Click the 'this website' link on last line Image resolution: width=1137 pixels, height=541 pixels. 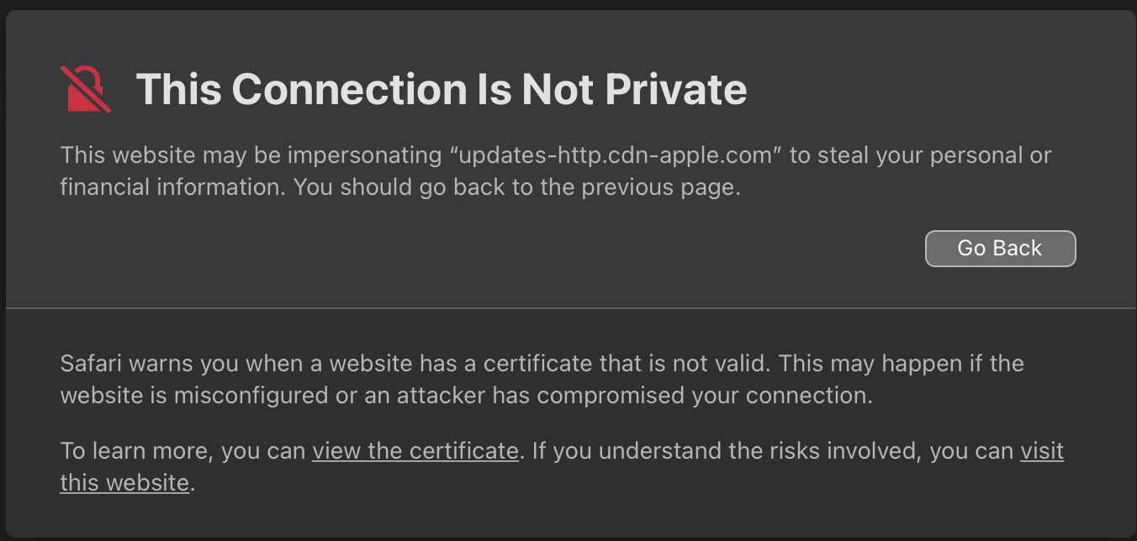click(x=124, y=483)
